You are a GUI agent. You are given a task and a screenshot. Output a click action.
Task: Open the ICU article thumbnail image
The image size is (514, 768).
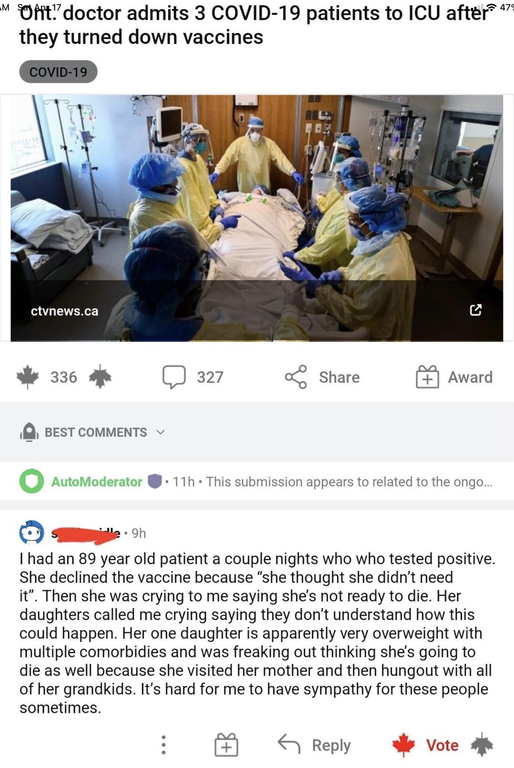pos(257,218)
